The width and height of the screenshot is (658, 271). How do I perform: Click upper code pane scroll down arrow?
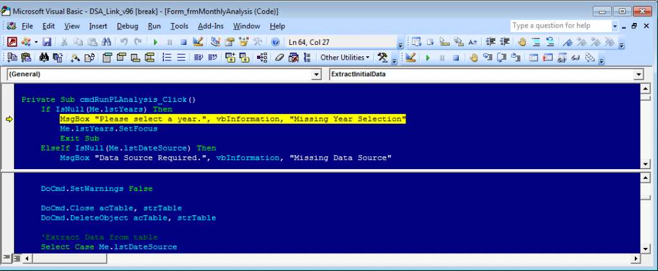click(645, 165)
